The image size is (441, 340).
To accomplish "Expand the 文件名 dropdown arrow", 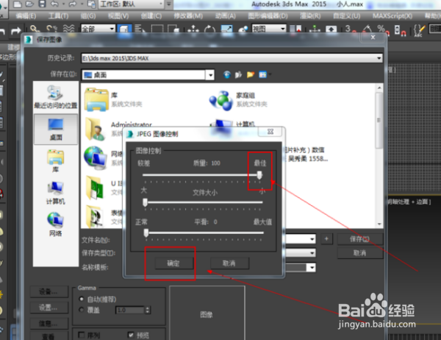I will click(x=312, y=239).
